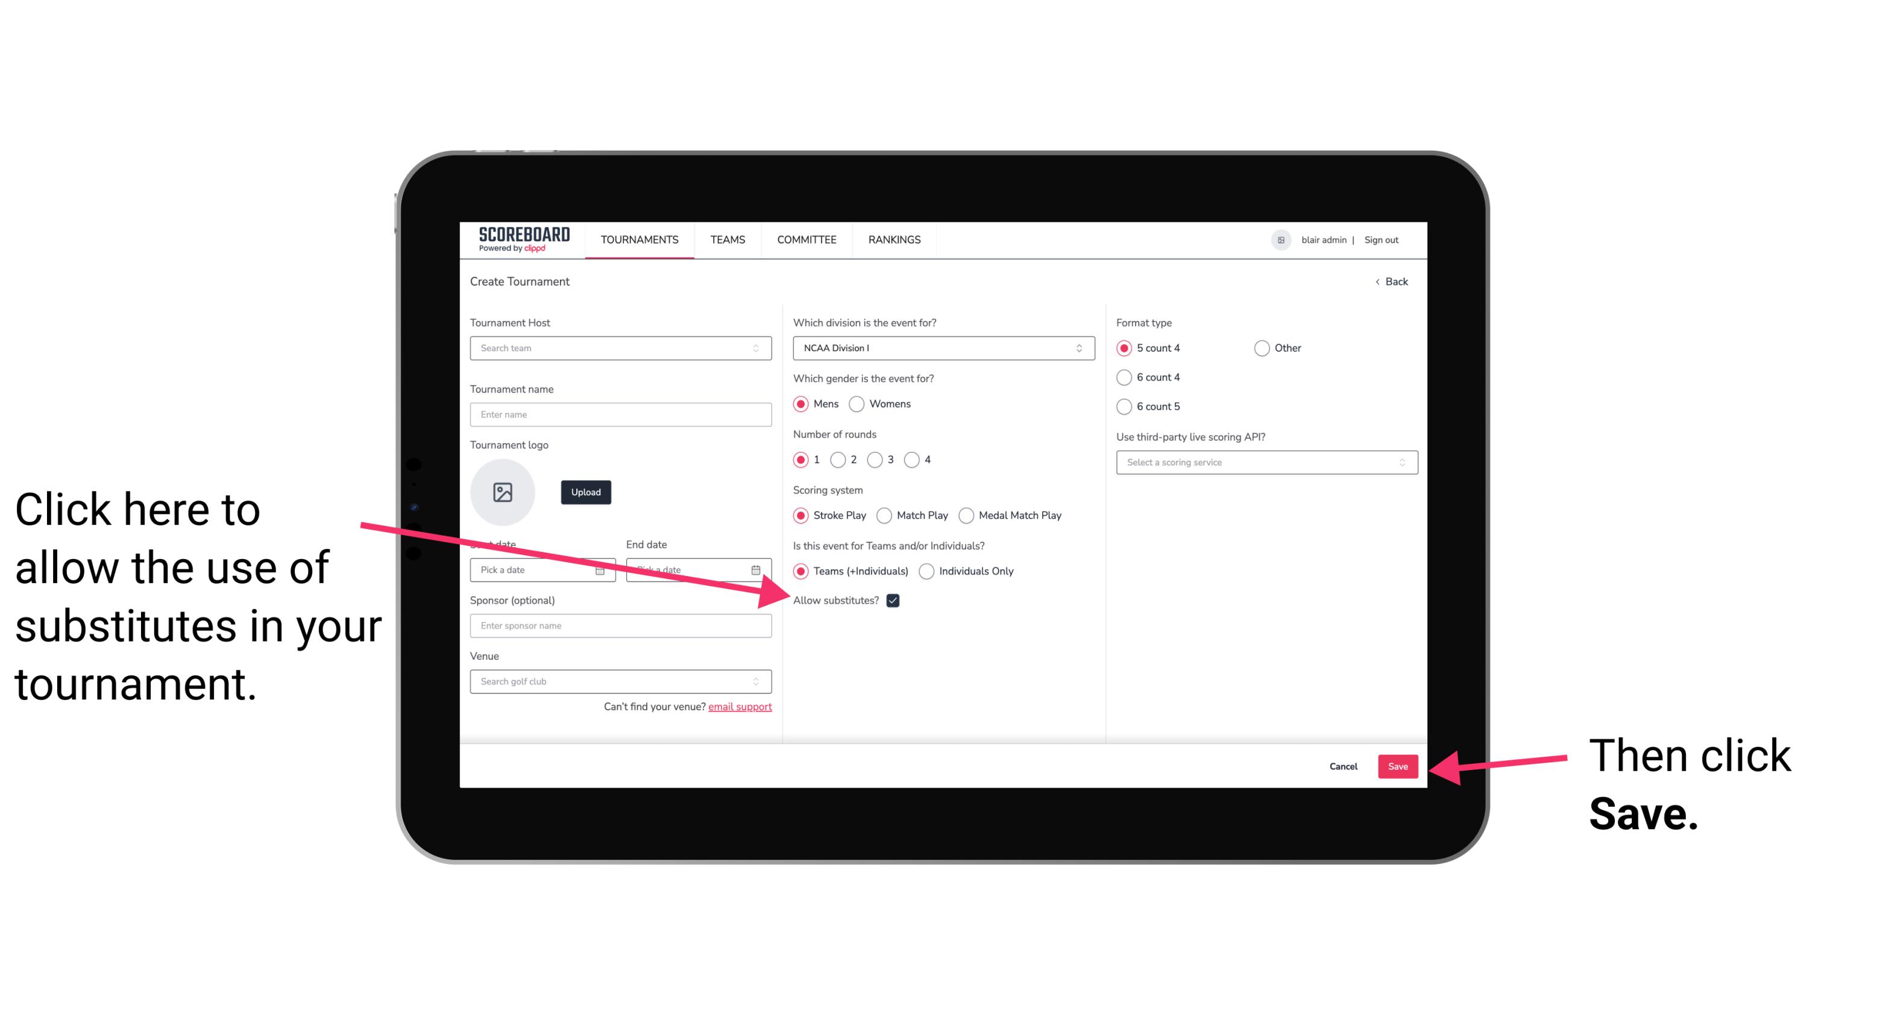Click the NCAA Division I dropdown expander
This screenshot has width=1880, height=1011.
(1081, 349)
